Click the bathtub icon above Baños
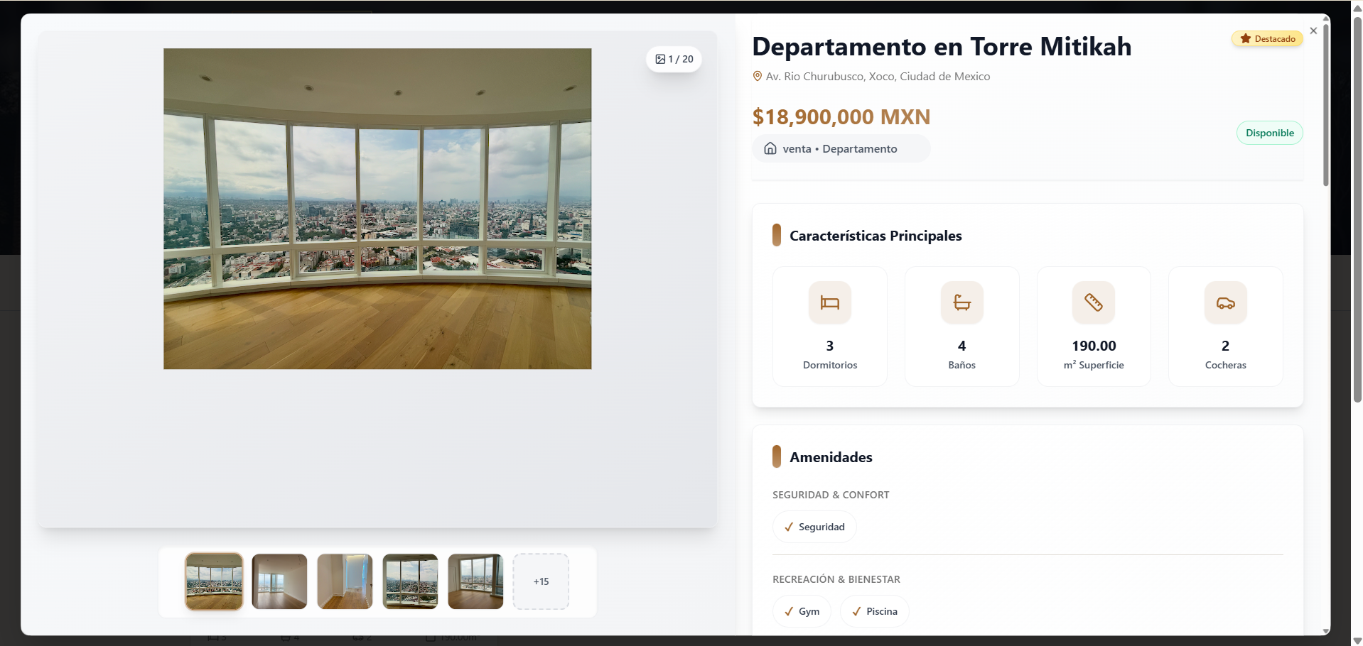This screenshot has width=1363, height=646. (961, 303)
